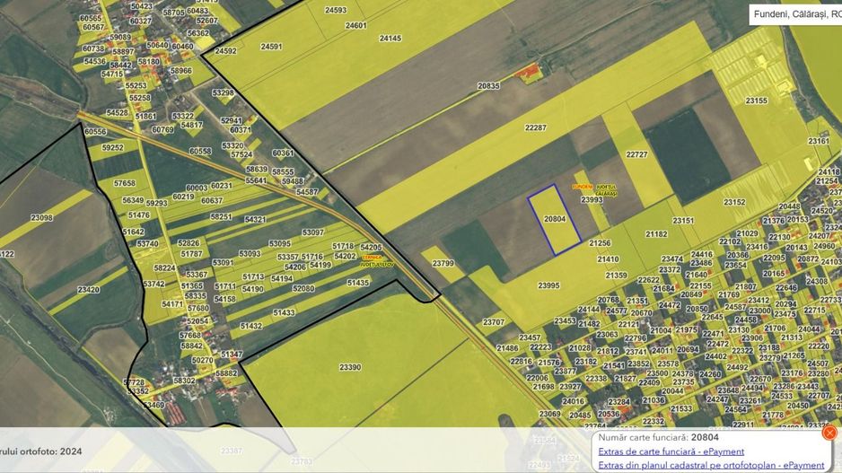Image resolution: width=842 pixels, height=473 pixels.
Task: Pick parcel 22727 on the map
Action: pyautogui.click(x=636, y=154)
